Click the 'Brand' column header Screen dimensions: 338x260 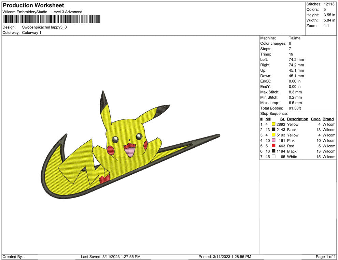(x=328, y=119)
